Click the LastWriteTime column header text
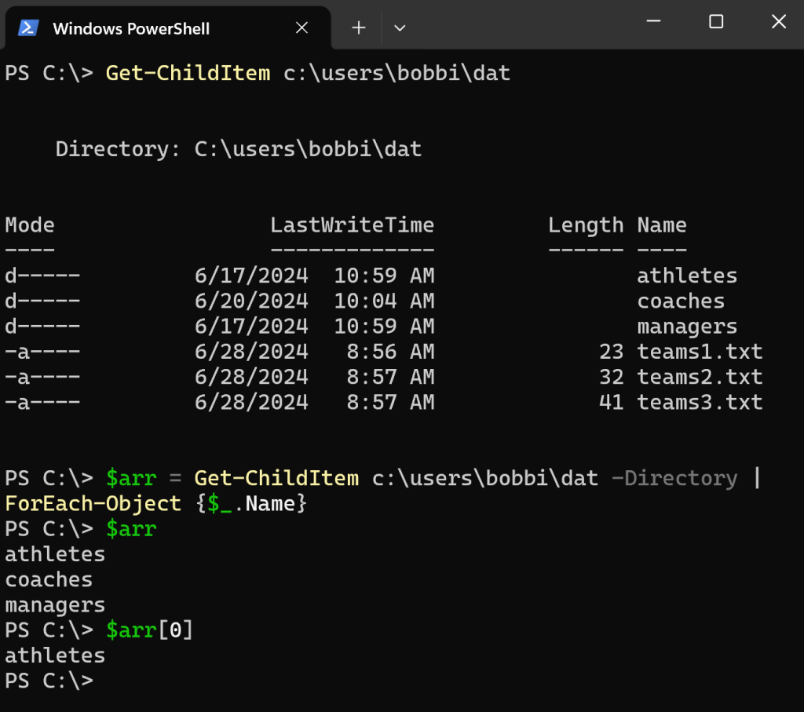This screenshot has width=804, height=712. [352, 225]
